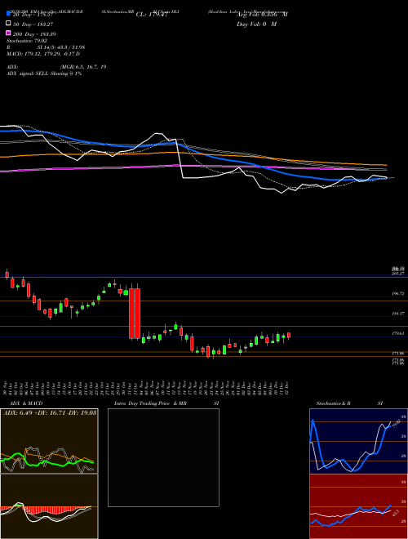Click the 179.61 price axis label
This screenshot has width=408, height=539.
(x=398, y=333)
